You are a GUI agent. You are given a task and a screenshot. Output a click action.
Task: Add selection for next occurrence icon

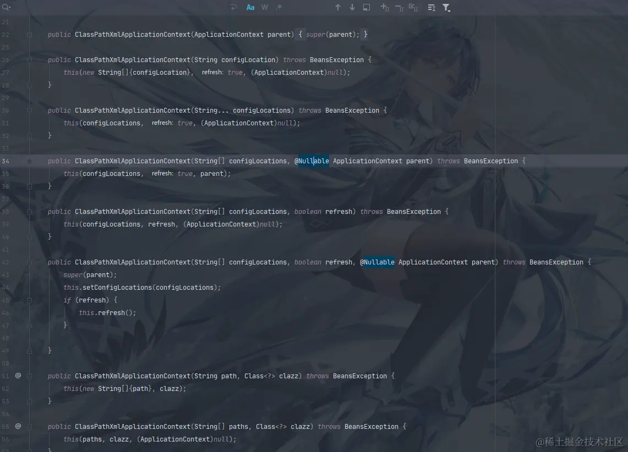coord(385,7)
